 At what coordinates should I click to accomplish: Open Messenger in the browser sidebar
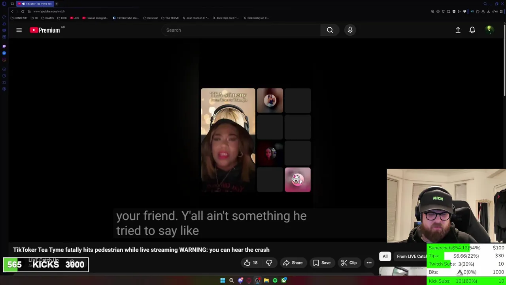point(4,53)
